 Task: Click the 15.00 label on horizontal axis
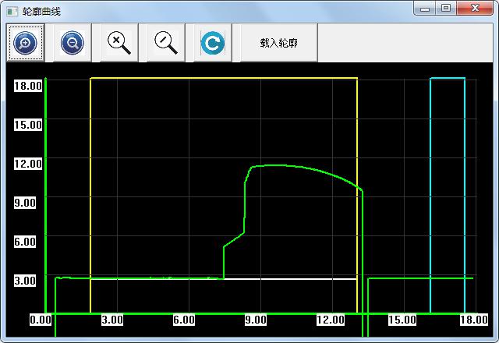(x=402, y=320)
